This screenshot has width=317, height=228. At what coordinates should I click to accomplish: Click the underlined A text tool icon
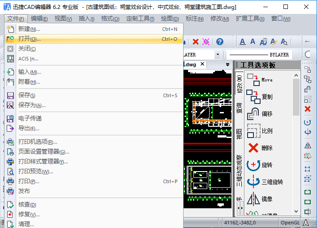[242, 42]
